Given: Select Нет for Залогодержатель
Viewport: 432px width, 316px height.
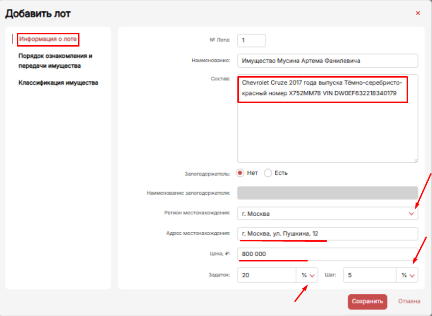Looking at the screenshot, I should [240, 173].
